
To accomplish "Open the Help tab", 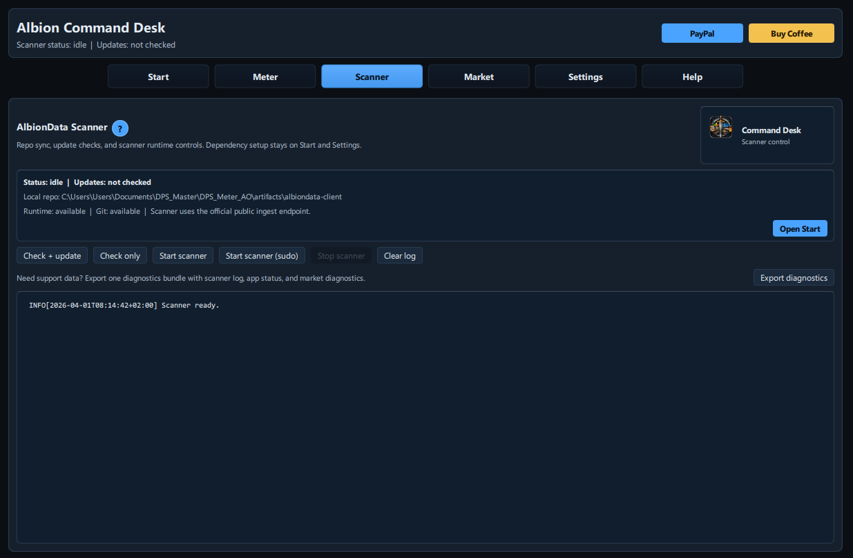I will [x=692, y=76].
